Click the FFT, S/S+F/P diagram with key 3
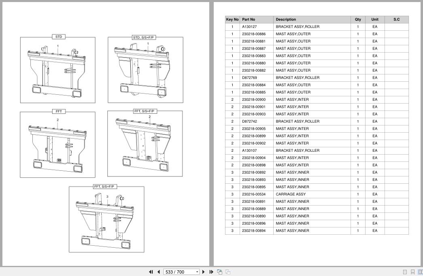 pos(106,219)
